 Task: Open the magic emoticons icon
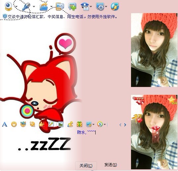(23, 124)
